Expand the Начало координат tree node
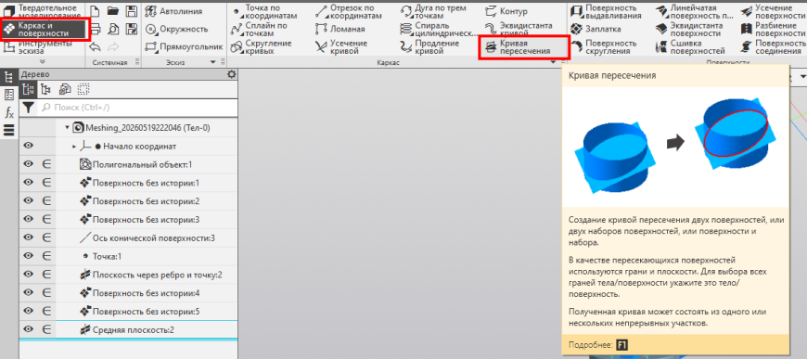Screen dimensions: 807x359 point(74,147)
